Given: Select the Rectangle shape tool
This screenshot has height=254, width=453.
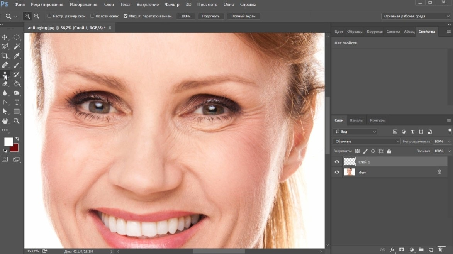Looking at the screenshot, I should 17,112.
